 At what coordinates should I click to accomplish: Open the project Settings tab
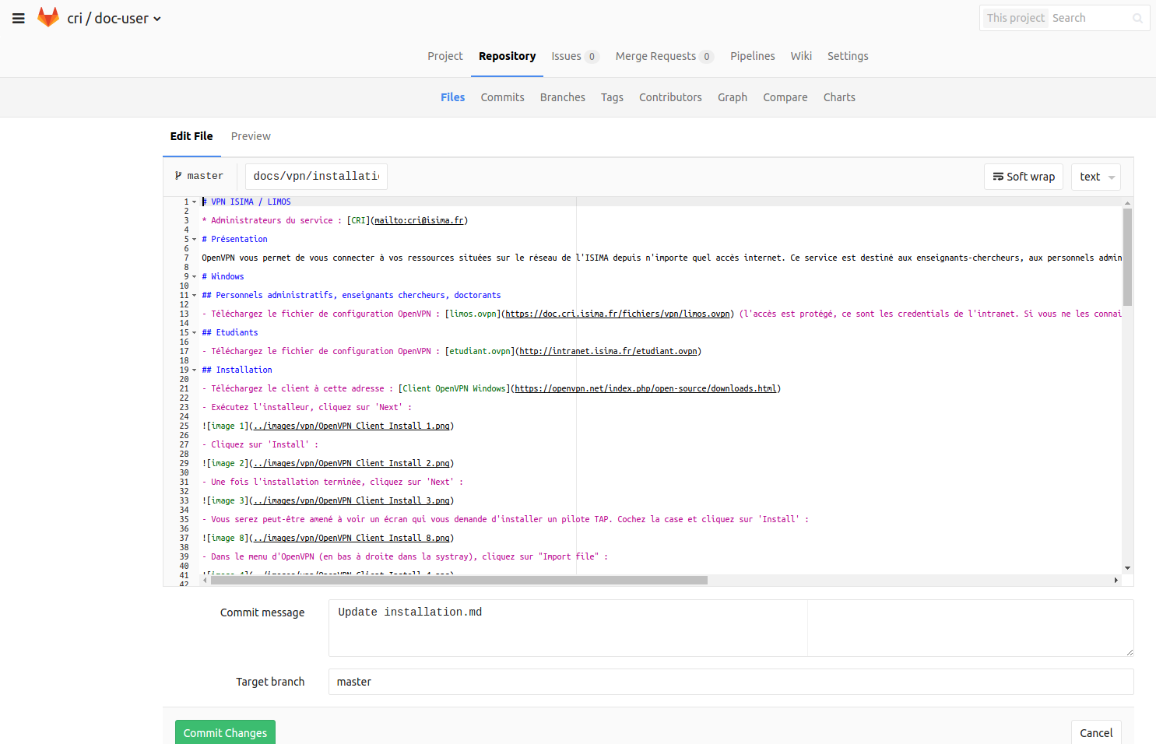[848, 56]
